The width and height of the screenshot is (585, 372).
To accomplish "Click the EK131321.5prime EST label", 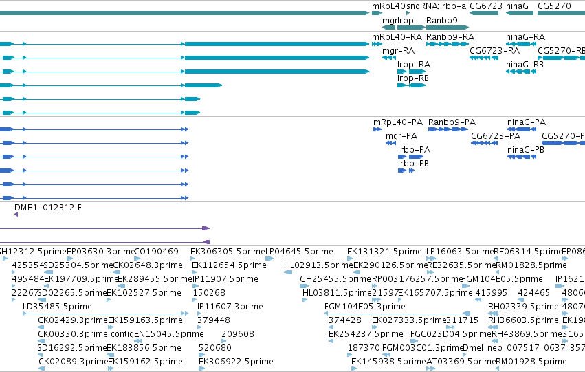I will tap(384, 252).
